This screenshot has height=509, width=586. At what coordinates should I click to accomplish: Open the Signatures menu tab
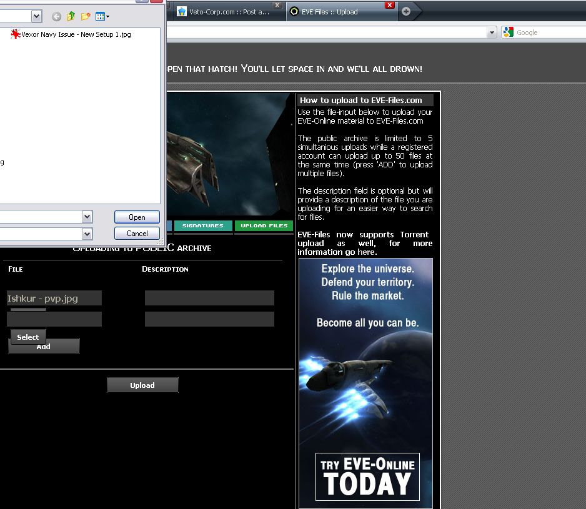(203, 225)
